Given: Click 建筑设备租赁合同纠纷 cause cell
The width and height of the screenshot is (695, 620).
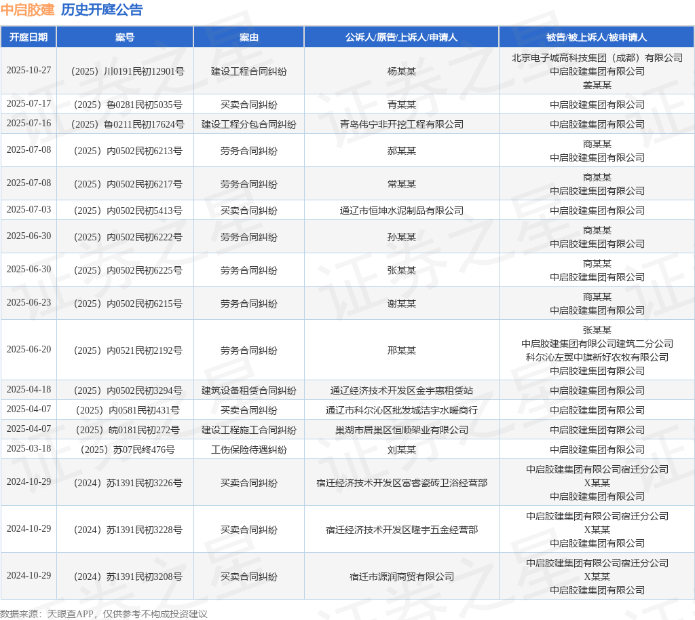Looking at the screenshot, I should point(248,390).
